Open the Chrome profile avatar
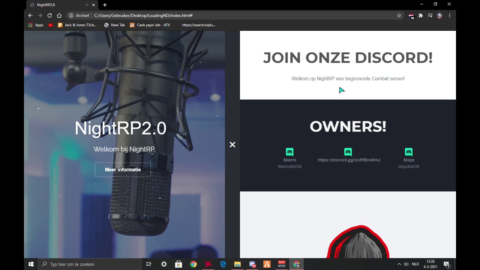 (440, 15)
